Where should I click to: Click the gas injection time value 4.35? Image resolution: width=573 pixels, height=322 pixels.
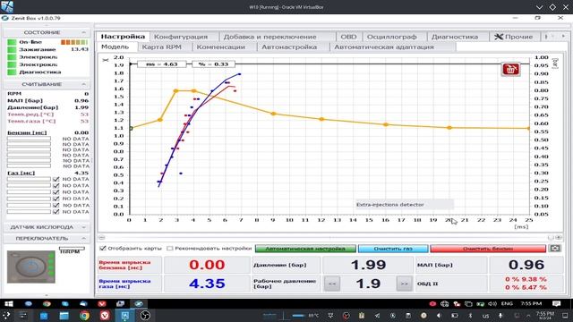tap(207, 284)
